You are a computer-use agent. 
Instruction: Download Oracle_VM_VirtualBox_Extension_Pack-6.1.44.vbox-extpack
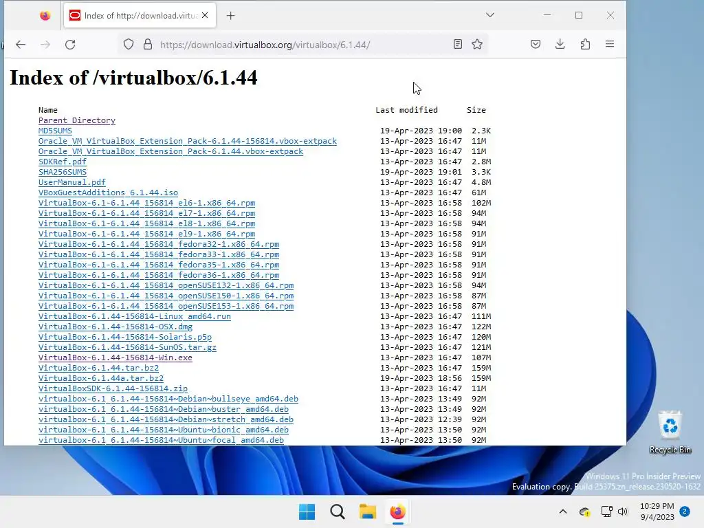[x=170, y=151]
